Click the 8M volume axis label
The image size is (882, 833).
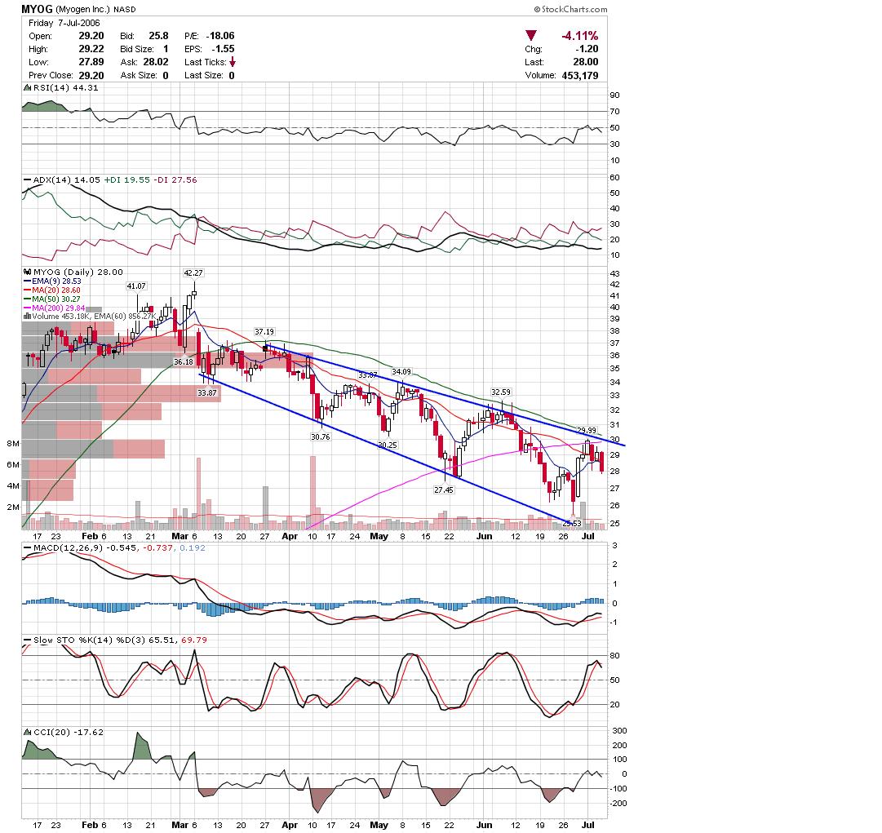click(13, 443)
